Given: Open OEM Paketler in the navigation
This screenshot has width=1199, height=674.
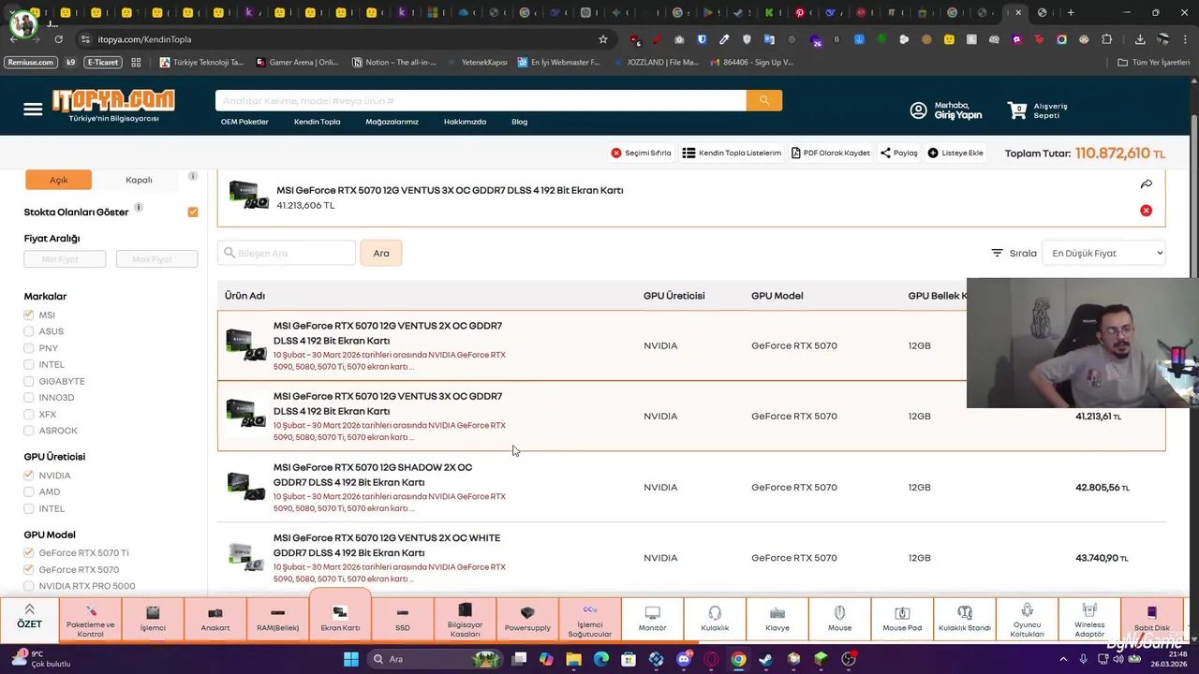Looking at the screenshot, I should click(x=244, y=122).
